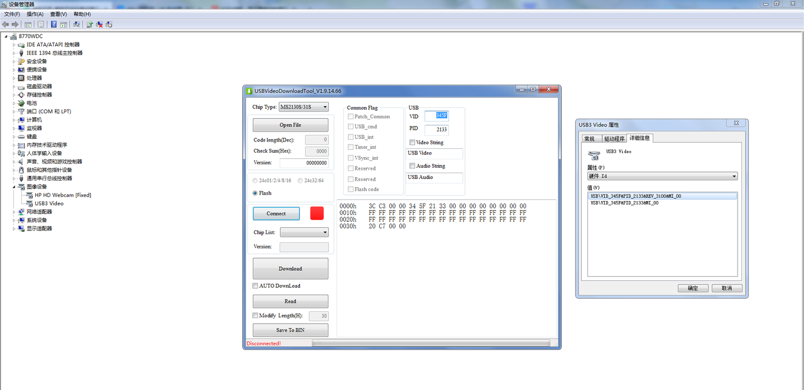Select the Flash radio button
The height and width of the screenshot is (390, 804).
(255, 193)
